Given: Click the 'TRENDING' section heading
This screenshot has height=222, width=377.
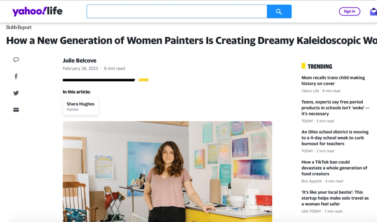Looking at the screenshot, I should pos(320,66).
